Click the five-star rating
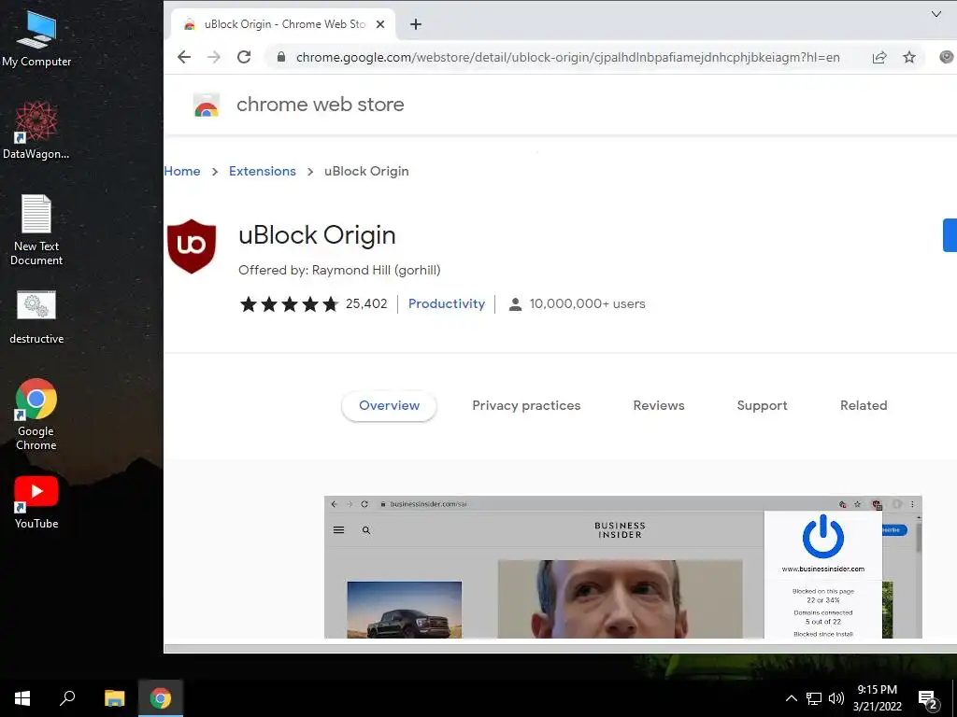Screen dimensions: 957x717 (x=289, y=303)
